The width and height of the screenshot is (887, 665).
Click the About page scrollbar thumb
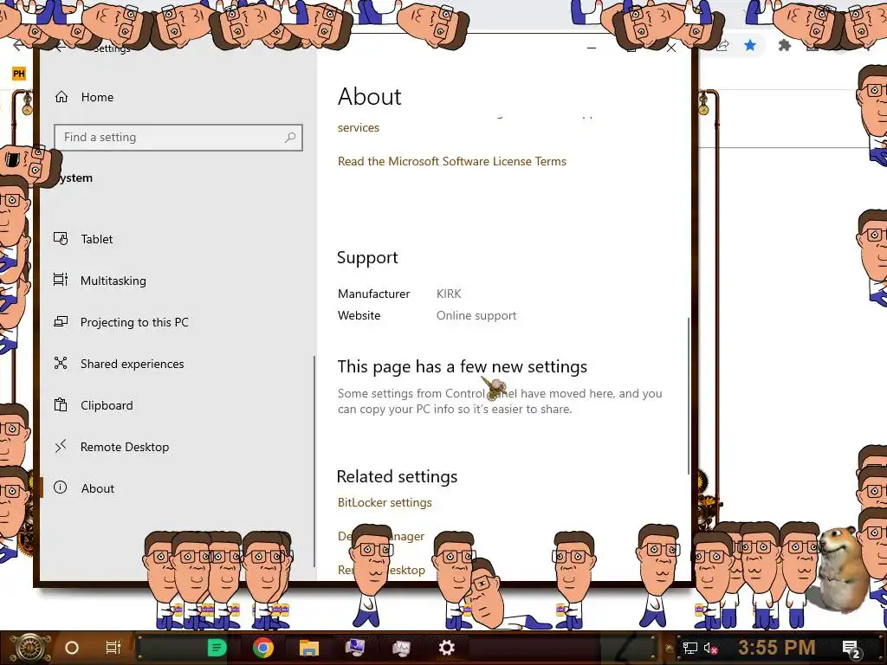(x=689, y=396)
